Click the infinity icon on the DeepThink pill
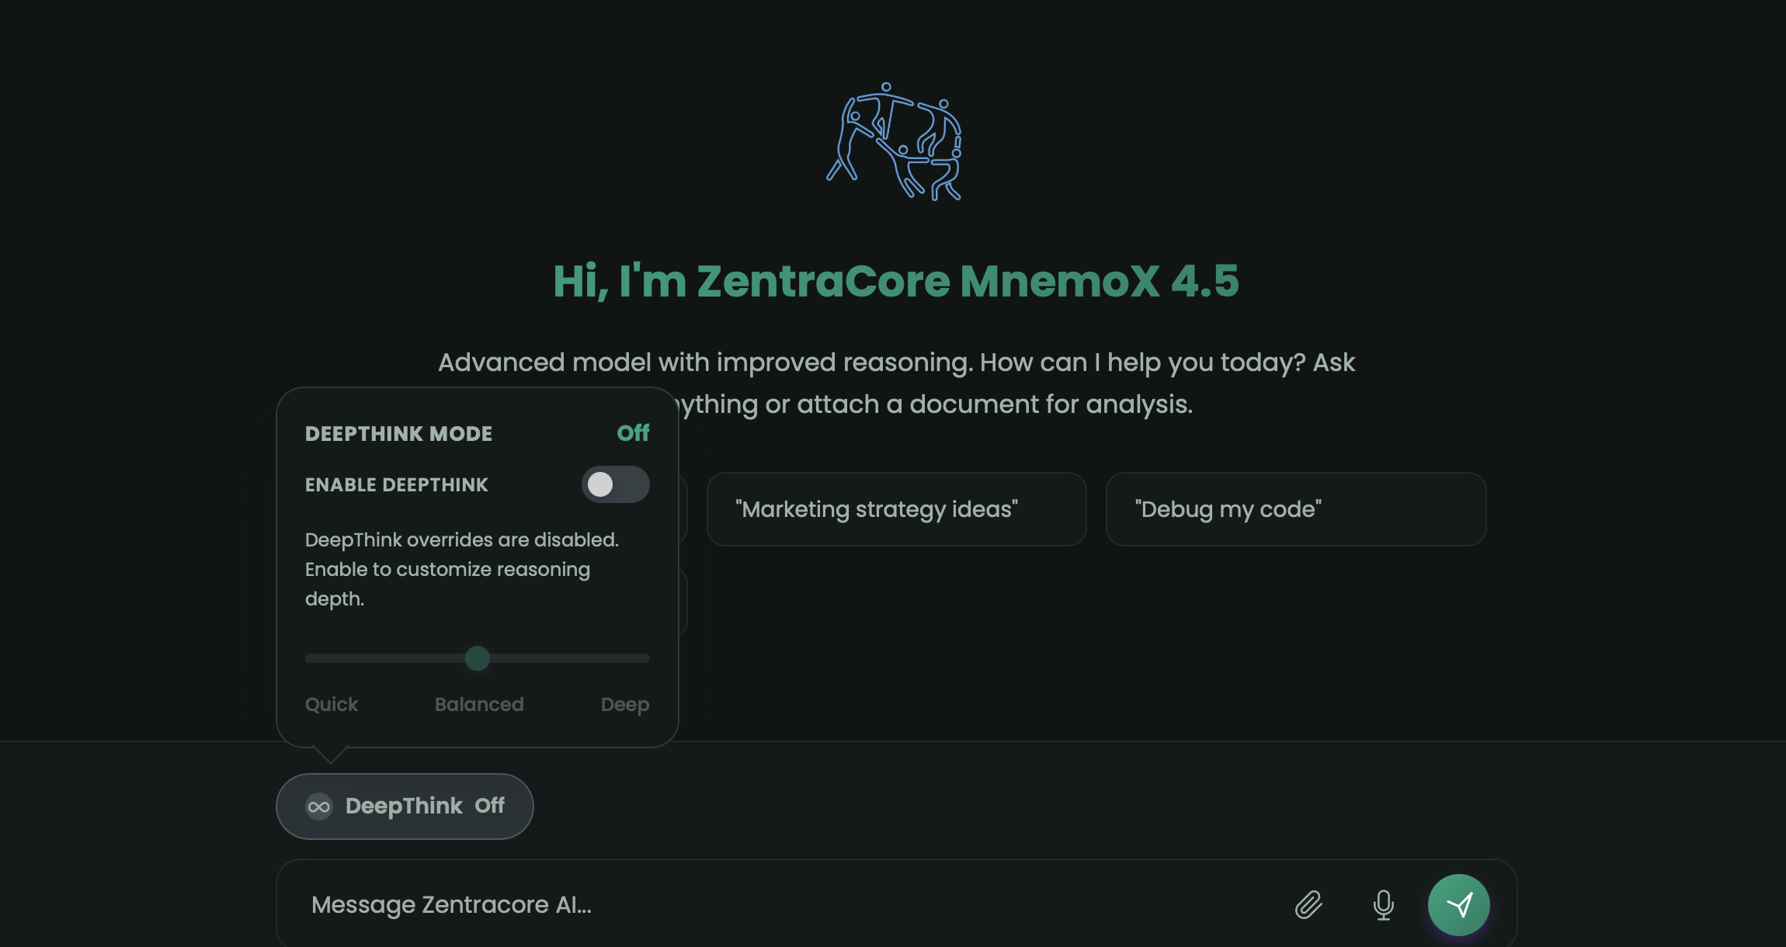Viewport: 1786px width, 947px height. pos(318,807)
